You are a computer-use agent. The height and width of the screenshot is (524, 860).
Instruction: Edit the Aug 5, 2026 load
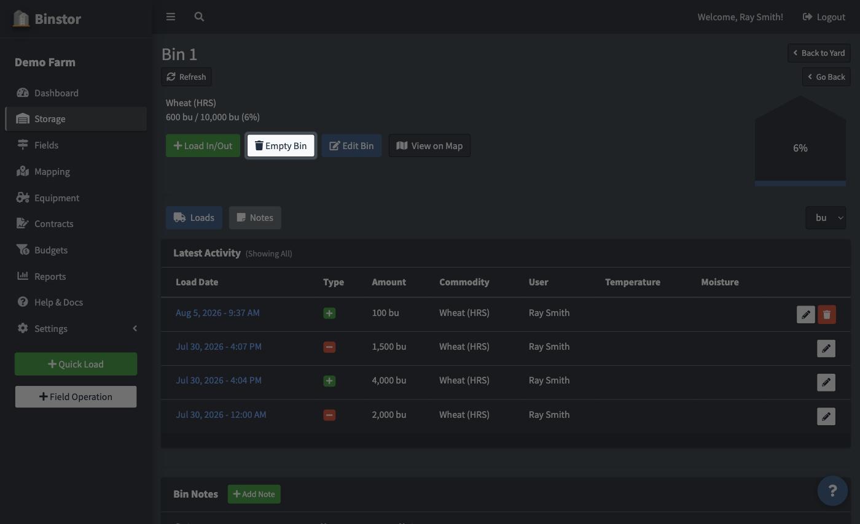805,315
